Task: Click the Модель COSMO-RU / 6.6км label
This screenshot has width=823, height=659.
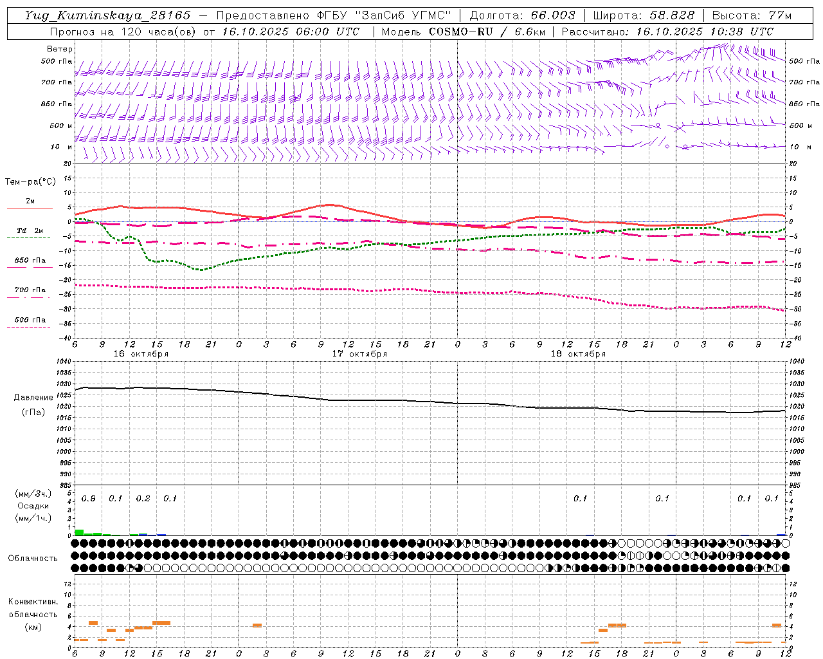Action: coord(463,32)
